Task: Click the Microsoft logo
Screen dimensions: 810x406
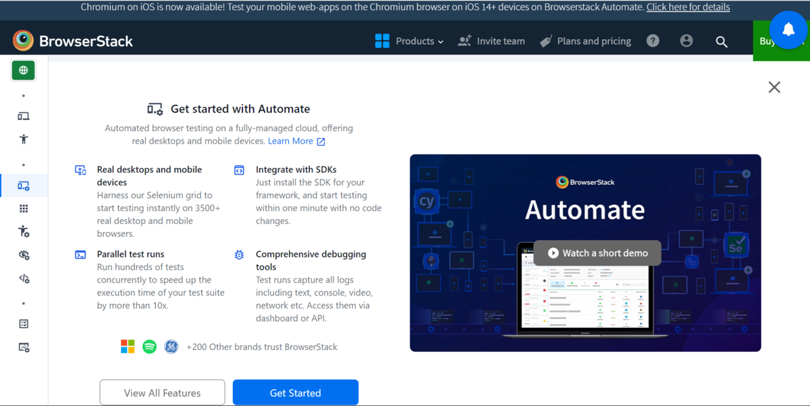Action: (128, 347)
